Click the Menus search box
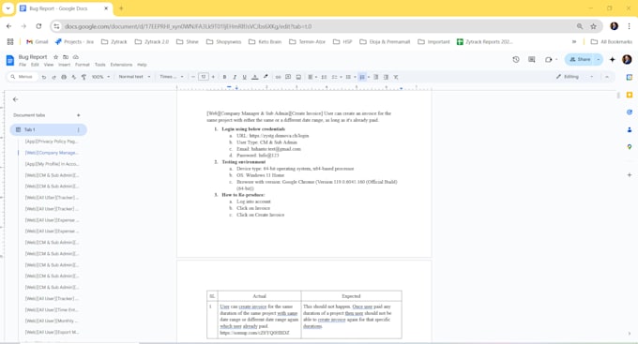Screen dimensions: 638x344 point(23,77)
